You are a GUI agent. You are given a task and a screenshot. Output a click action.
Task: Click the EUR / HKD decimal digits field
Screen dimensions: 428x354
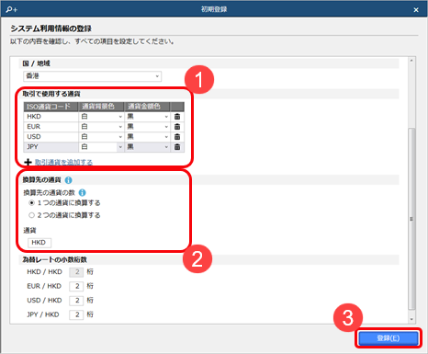tap(76, 286)
